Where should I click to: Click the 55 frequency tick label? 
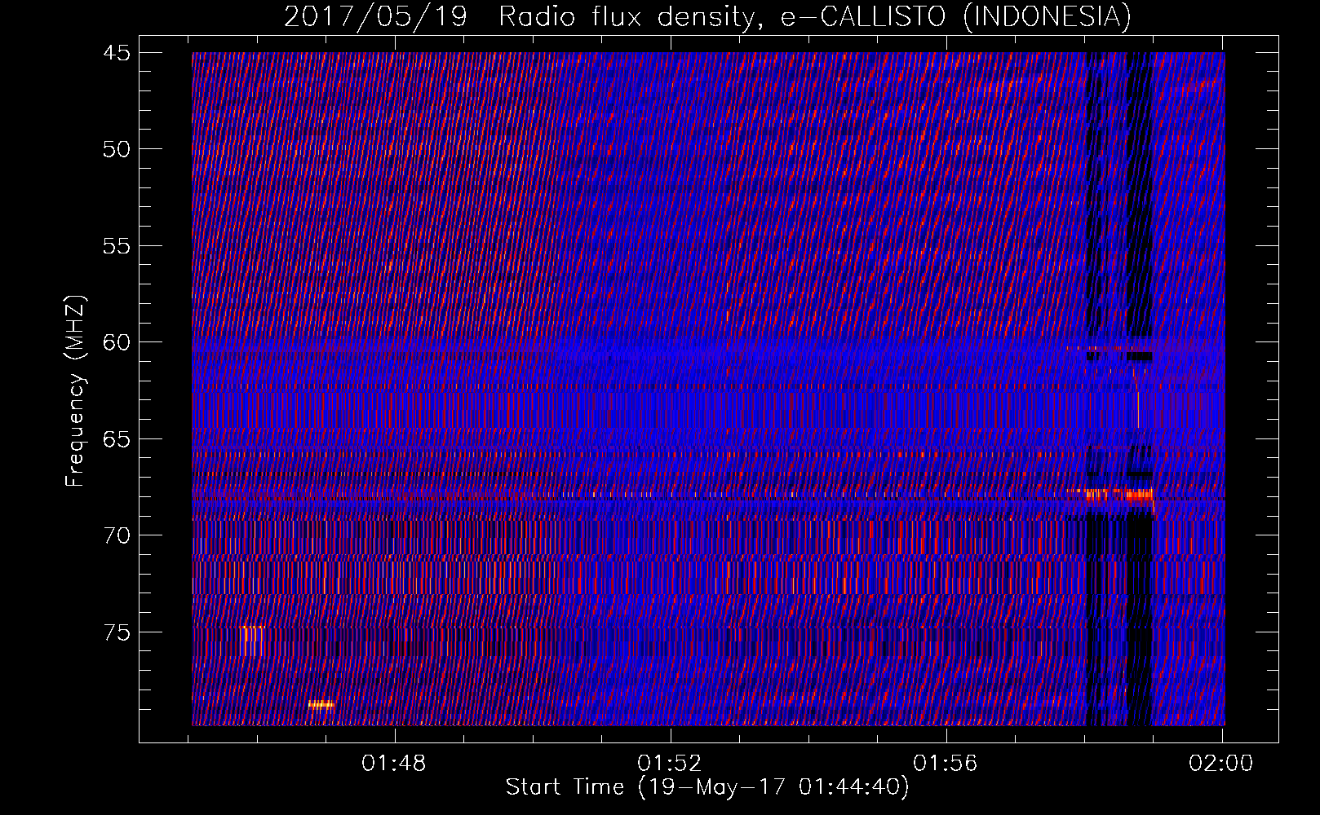tap(117, 246)
